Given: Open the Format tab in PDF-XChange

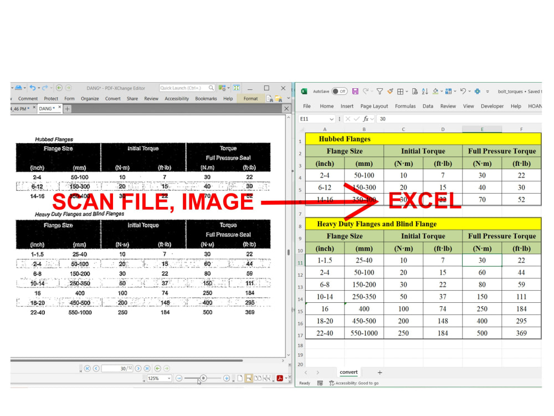Looking at the screenshot, I should 250,99.
